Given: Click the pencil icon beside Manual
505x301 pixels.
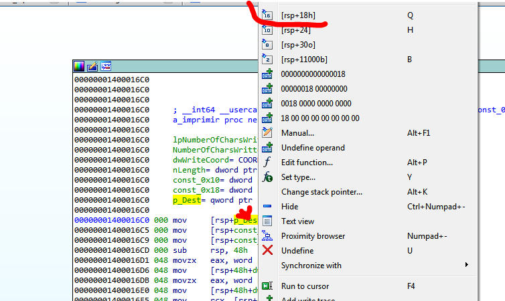Looking at the screenshot, I should tap(267, 133).
